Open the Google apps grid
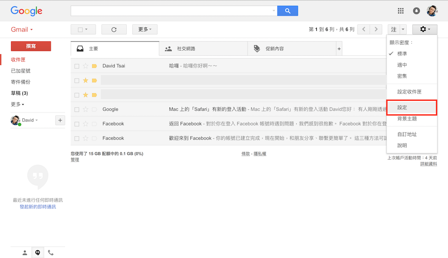Image resolution: width=448 pixels, height=258 pixels. [x=401, y=11]
